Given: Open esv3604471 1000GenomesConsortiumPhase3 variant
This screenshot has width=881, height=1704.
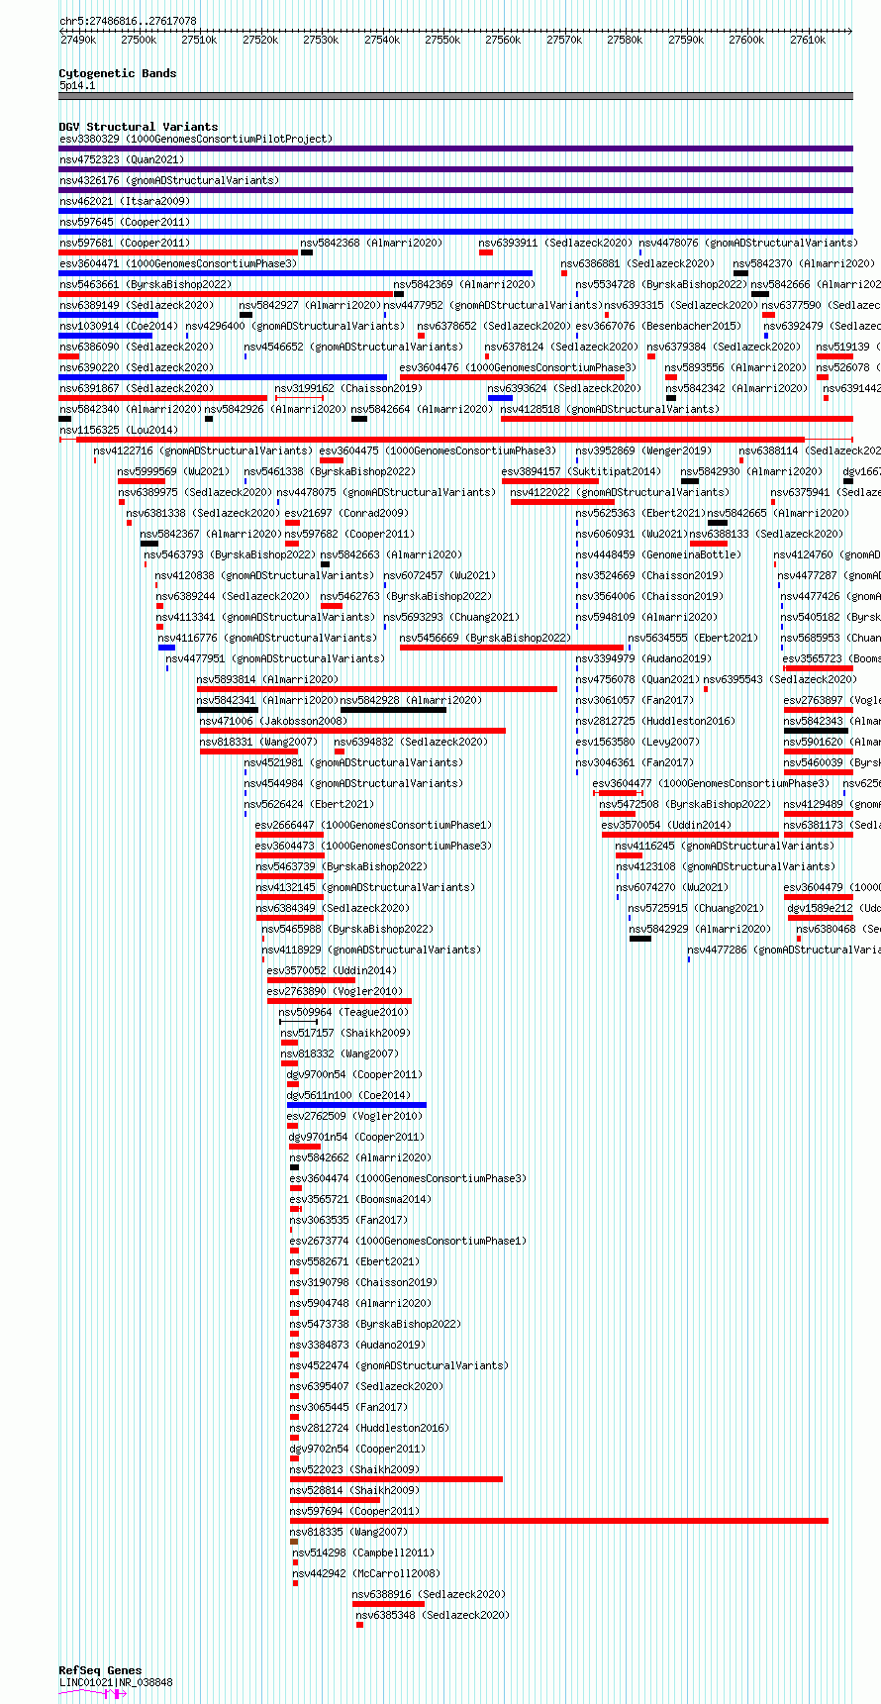Looking at the screenshot, I should (178, 263).
